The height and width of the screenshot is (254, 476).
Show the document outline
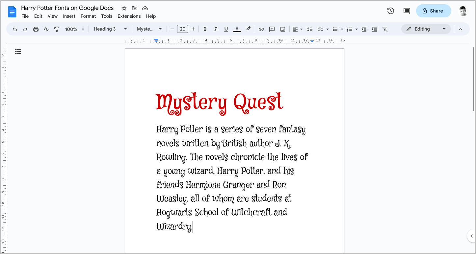pos(17,52)
